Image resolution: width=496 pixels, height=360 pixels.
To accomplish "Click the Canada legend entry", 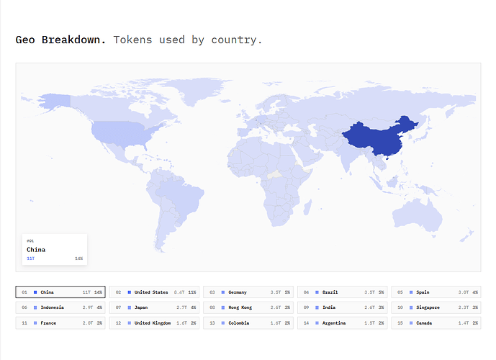I will point(436,323).
